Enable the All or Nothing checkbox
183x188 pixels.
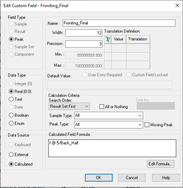point(102,107)
